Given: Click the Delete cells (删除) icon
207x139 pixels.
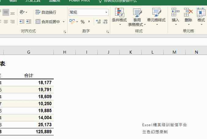Looking at the screenshot, I should click(x=188, y=12).
